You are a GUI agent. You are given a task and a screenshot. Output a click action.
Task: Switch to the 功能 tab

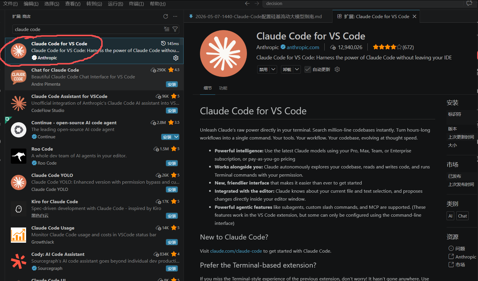[x=223, y=88]
